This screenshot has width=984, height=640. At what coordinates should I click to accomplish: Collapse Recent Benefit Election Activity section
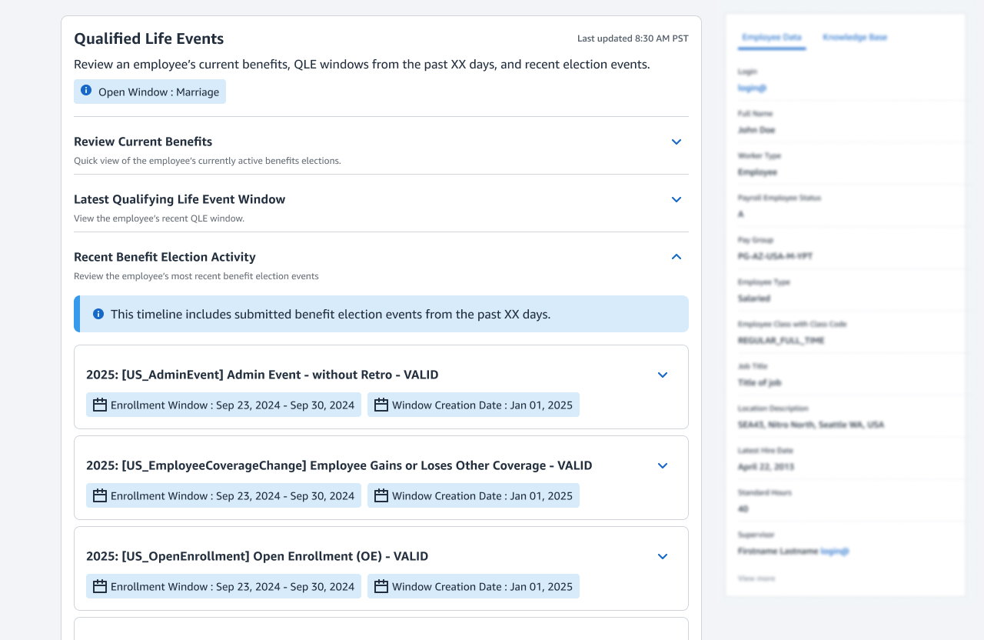click(676, 257)
